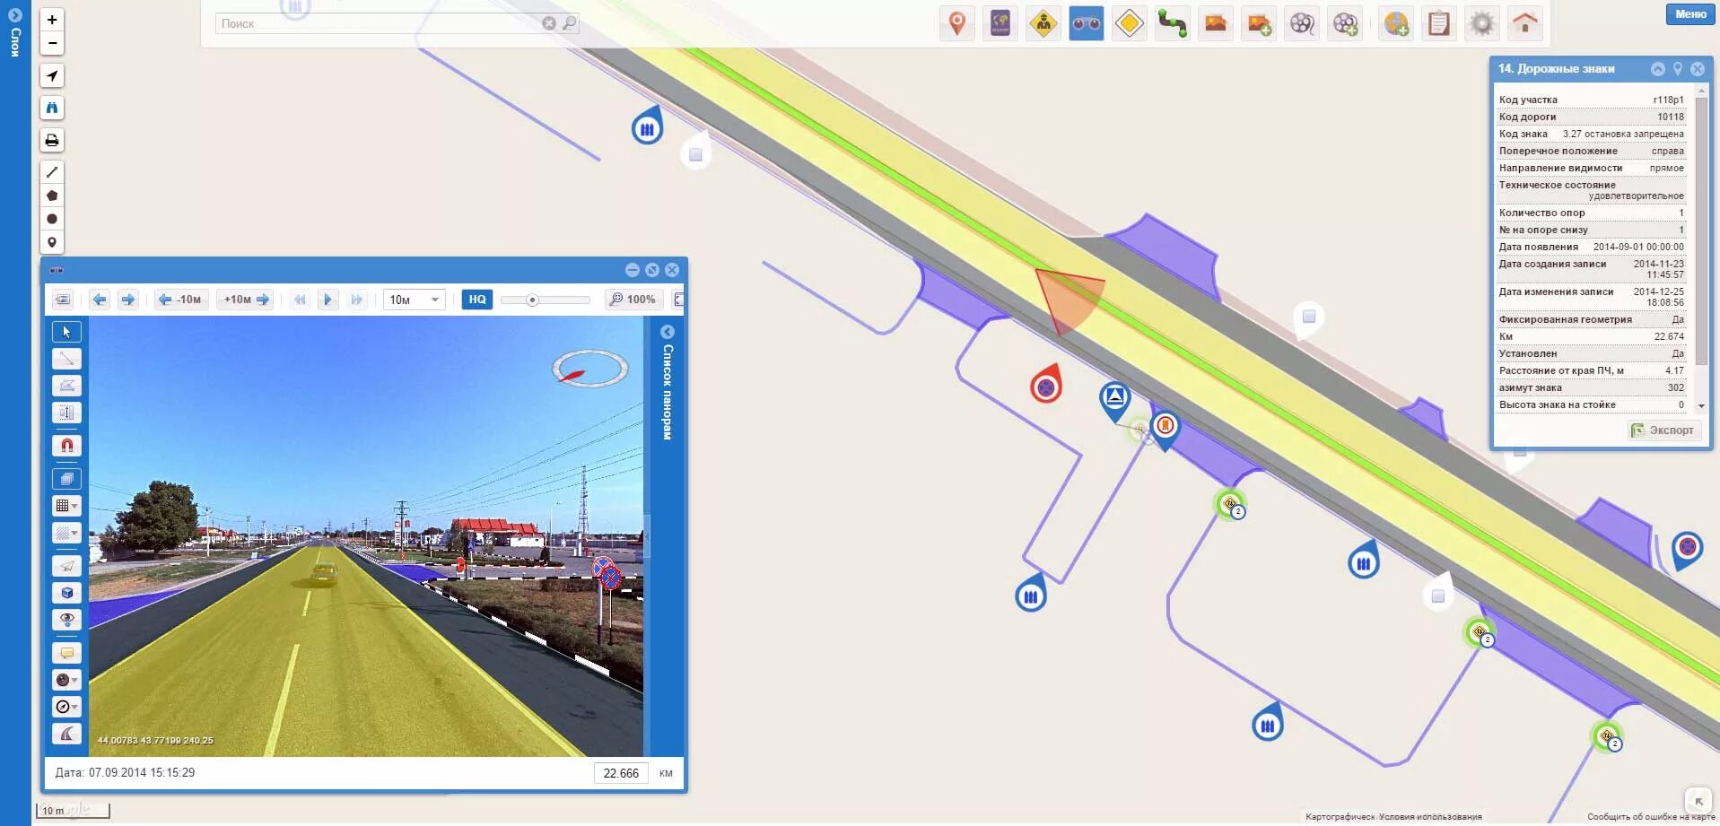1720x826 pixels.
Task: Open the 10м step distance dropdown
Action: pyautogui.click(x=415, y=300)
